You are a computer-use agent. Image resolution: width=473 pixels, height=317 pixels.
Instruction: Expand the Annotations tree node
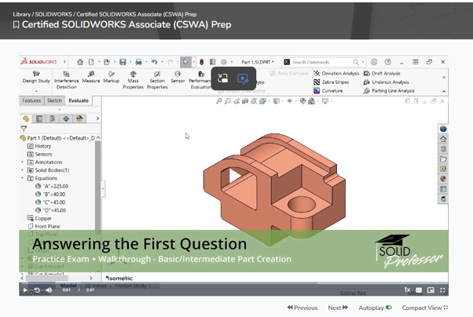pos(22,162)
